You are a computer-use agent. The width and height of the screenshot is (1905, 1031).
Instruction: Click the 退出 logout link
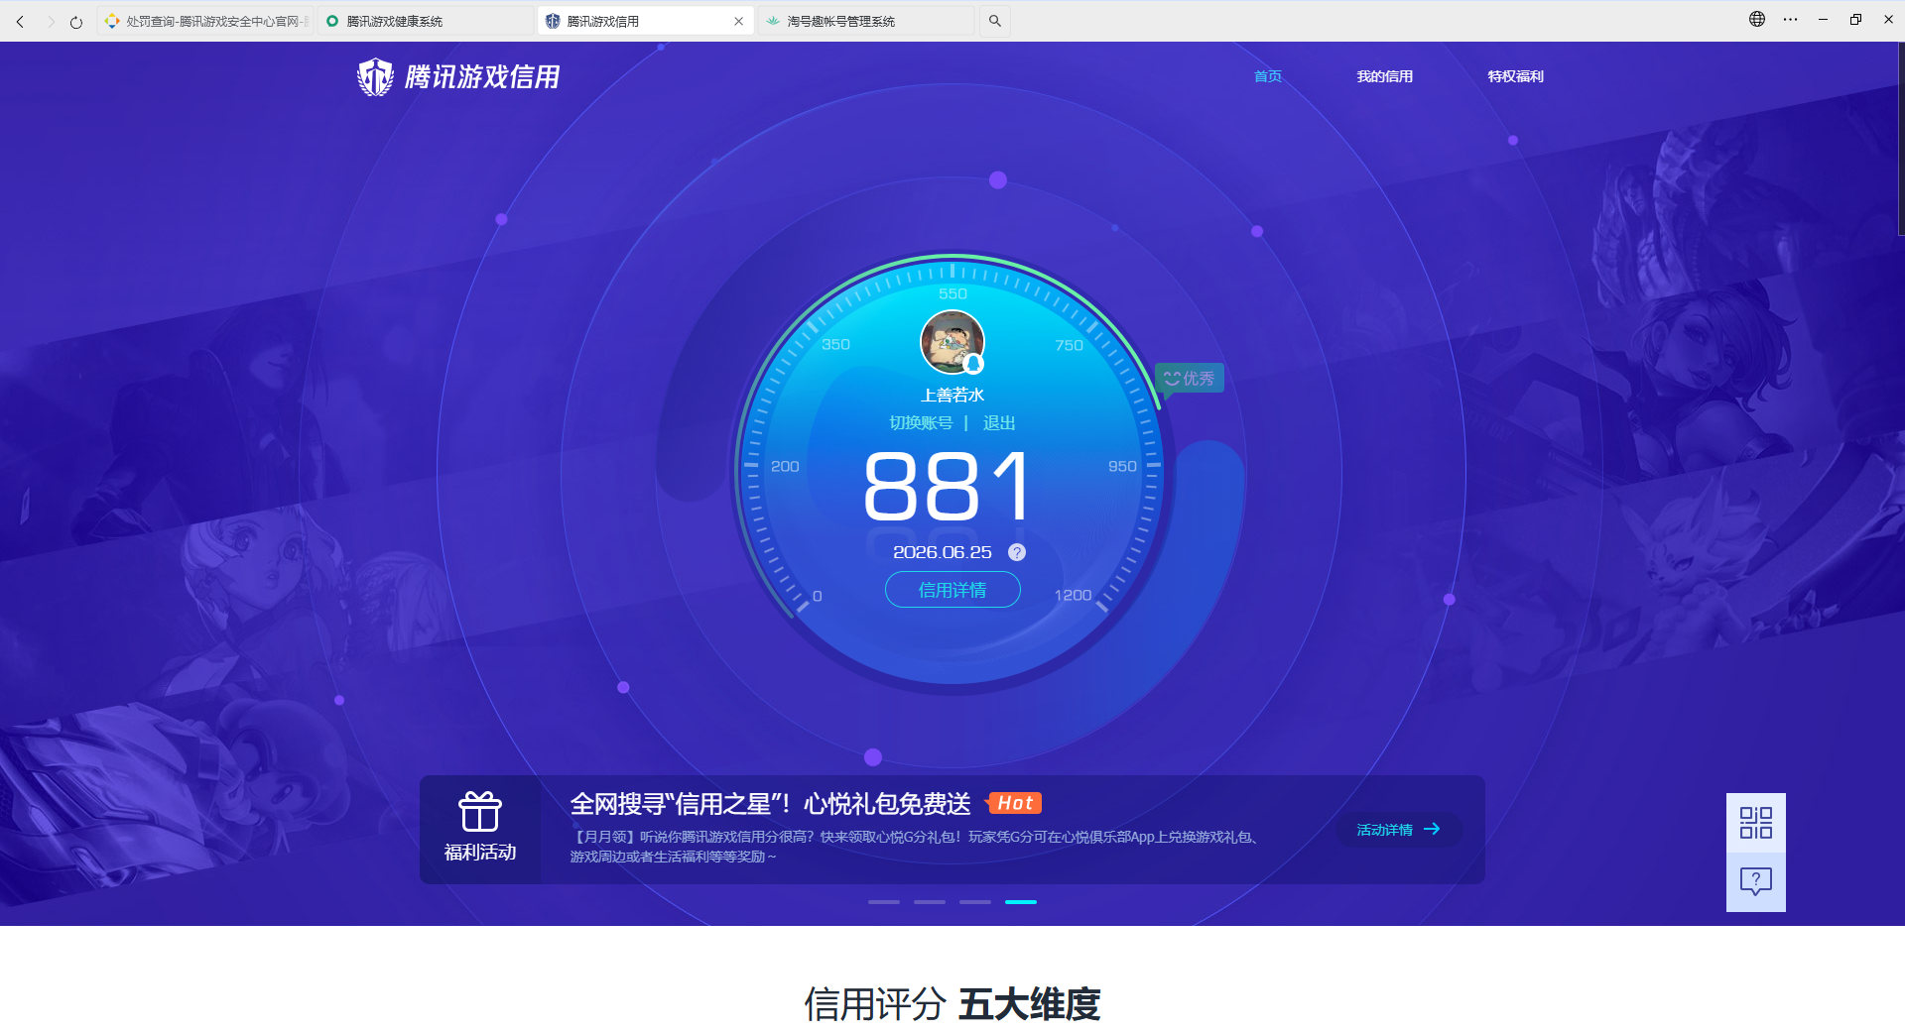[999, 423]
